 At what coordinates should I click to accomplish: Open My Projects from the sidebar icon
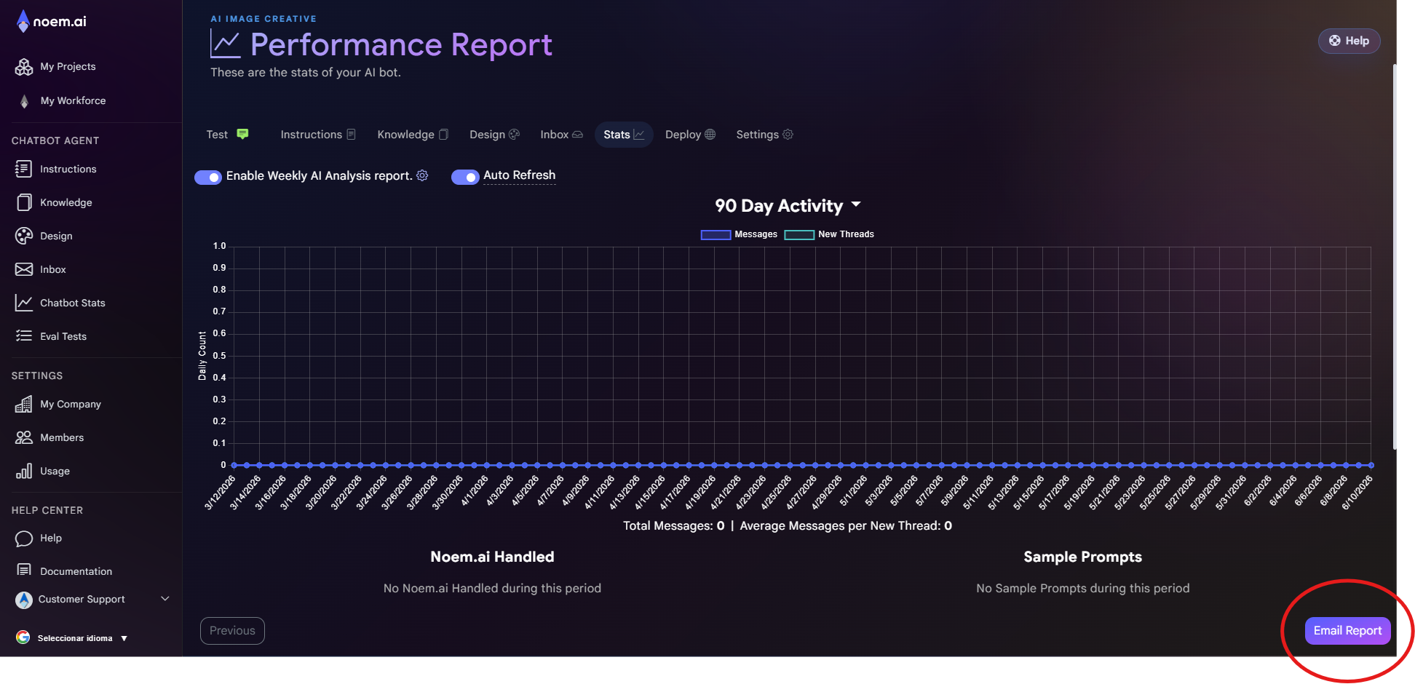tap(24, 67)
